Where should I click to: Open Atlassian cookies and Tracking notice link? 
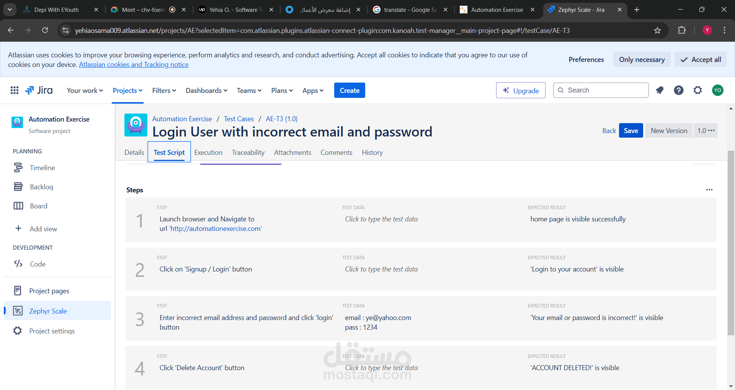click(134, 65)
